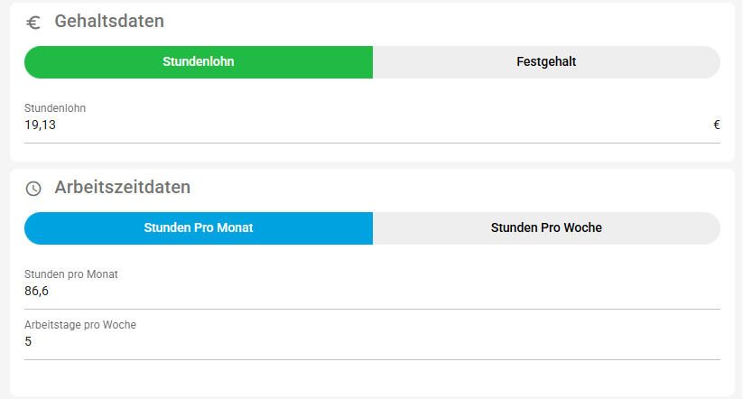The height and width of the screenshot is (399, 743).
Task: Click the small Stundenlohn field label
Action: pos(55,108)
